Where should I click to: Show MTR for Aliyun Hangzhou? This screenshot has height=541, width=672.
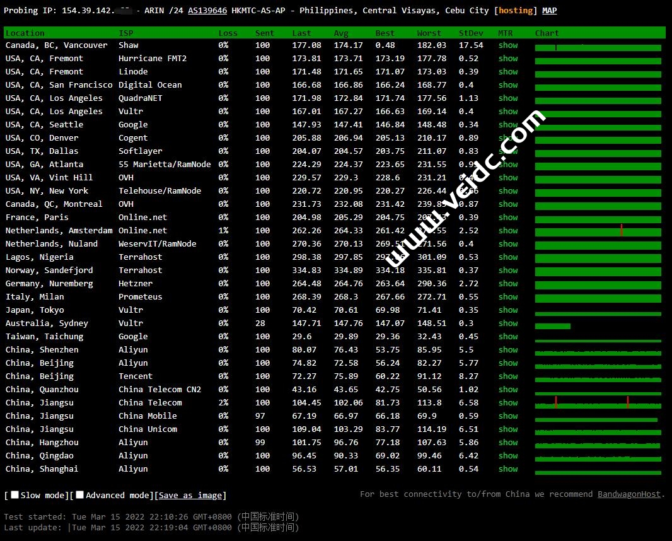tap(508, 443)
